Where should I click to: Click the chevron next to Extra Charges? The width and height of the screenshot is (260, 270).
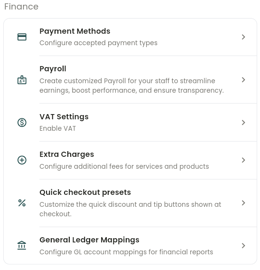pyautogui.click(x=243, y=160)
